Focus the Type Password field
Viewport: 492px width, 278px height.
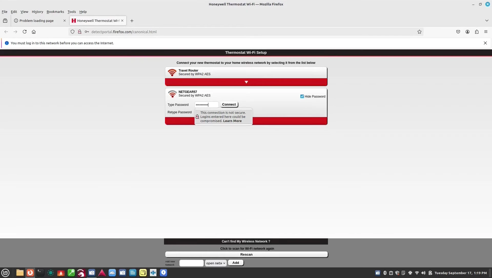207,105
